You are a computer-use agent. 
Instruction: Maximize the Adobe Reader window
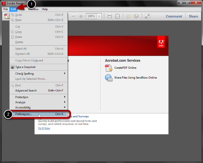[187, 3]
